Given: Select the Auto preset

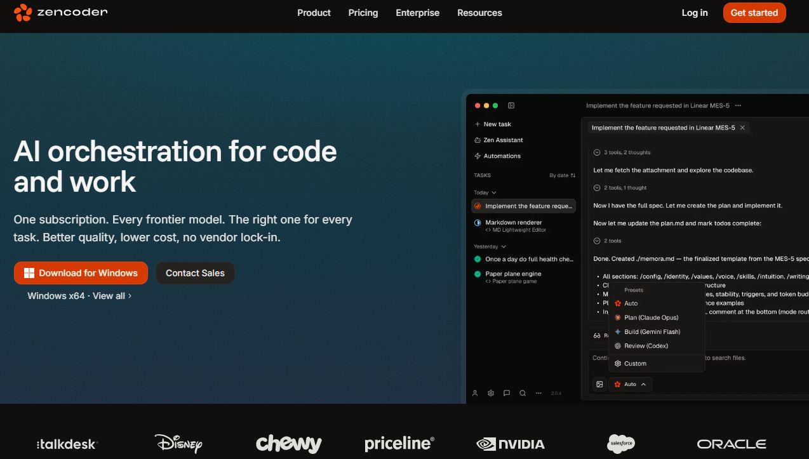Looking at the screenshot, I should coord(657,303).
